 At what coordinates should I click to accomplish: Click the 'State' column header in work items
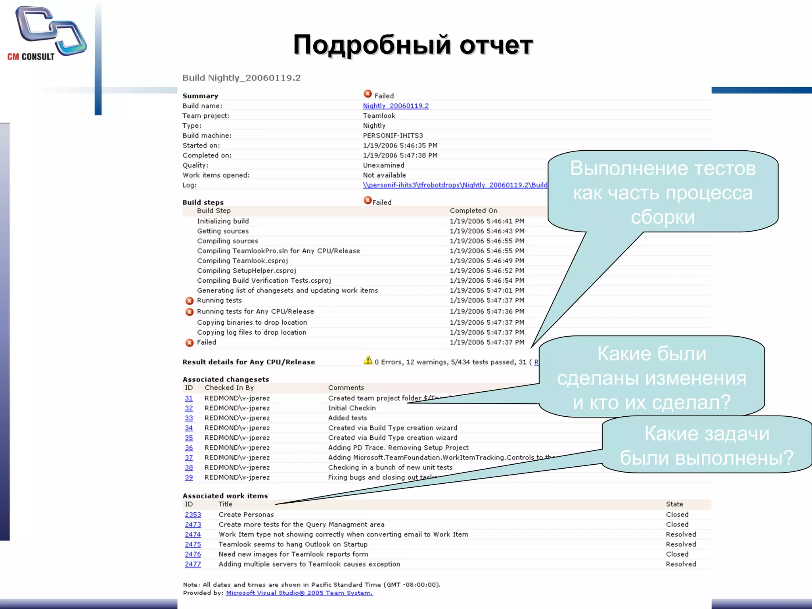click(674, 504)
